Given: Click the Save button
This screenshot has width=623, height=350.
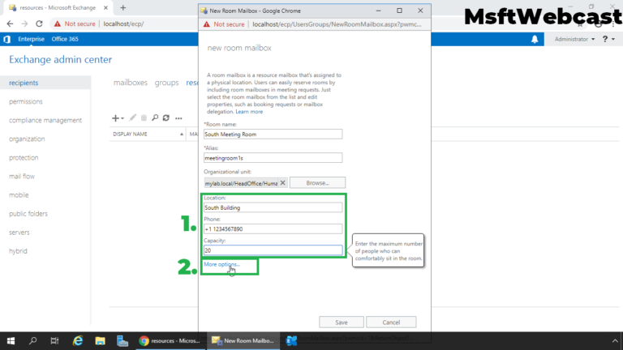Looking at the screenshot, I should (x=342, y=322).
